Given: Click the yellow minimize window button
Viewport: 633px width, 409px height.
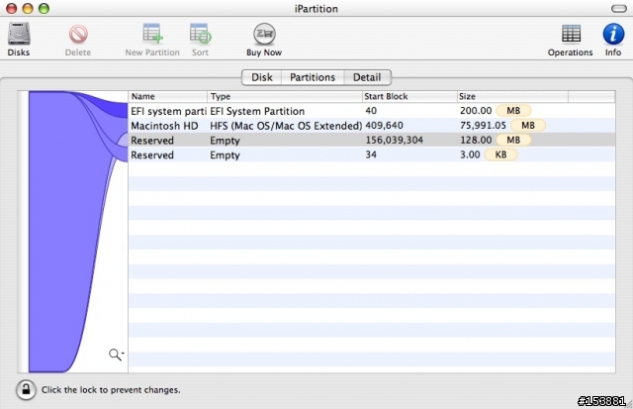Looking at the screenshot, I should [28, 8].
